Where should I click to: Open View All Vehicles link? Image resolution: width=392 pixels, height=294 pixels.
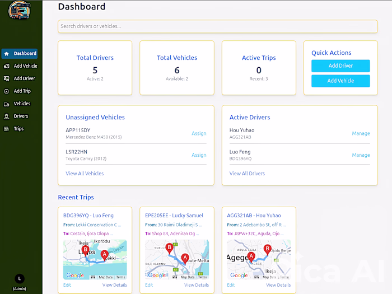point(85,174)
